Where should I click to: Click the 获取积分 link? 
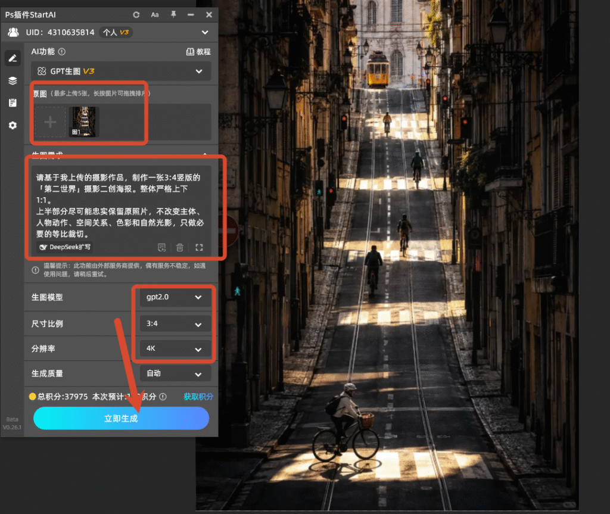[198, 397]
